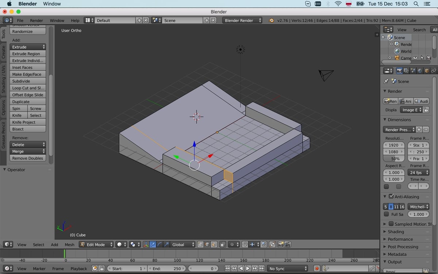Click the Inset Faces button
Viewport: 438px width, 274px height.
[x=28, y=68]
